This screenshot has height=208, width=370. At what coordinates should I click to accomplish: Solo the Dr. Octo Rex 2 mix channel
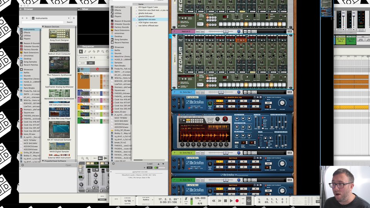tap(202, 153)
